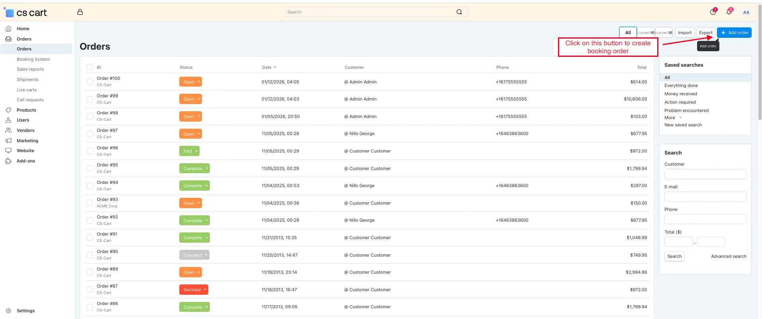Image resolution: width=762 pixels, height=319 pixels.
Task: Check the box for Order #98
Action: coord(90,116)
